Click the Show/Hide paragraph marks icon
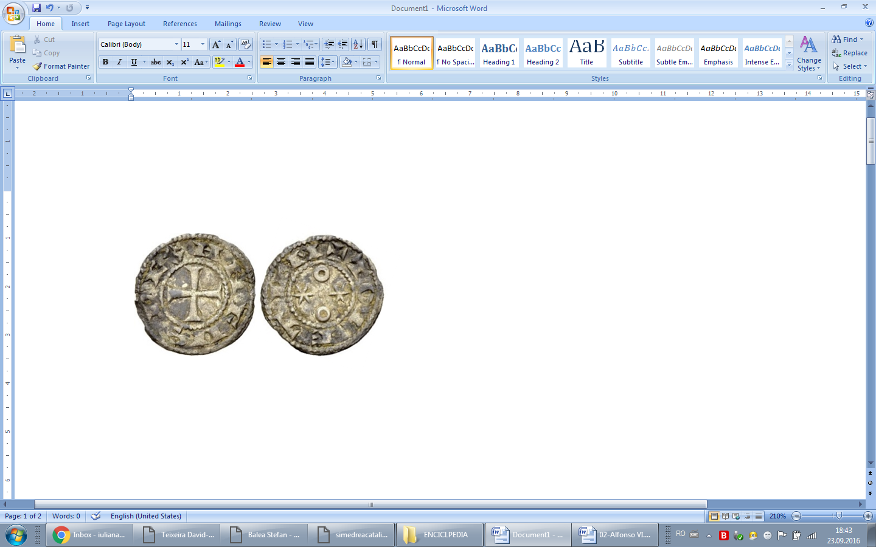Image resolution: width=876 pixels, height=547 pixels. 375,44
